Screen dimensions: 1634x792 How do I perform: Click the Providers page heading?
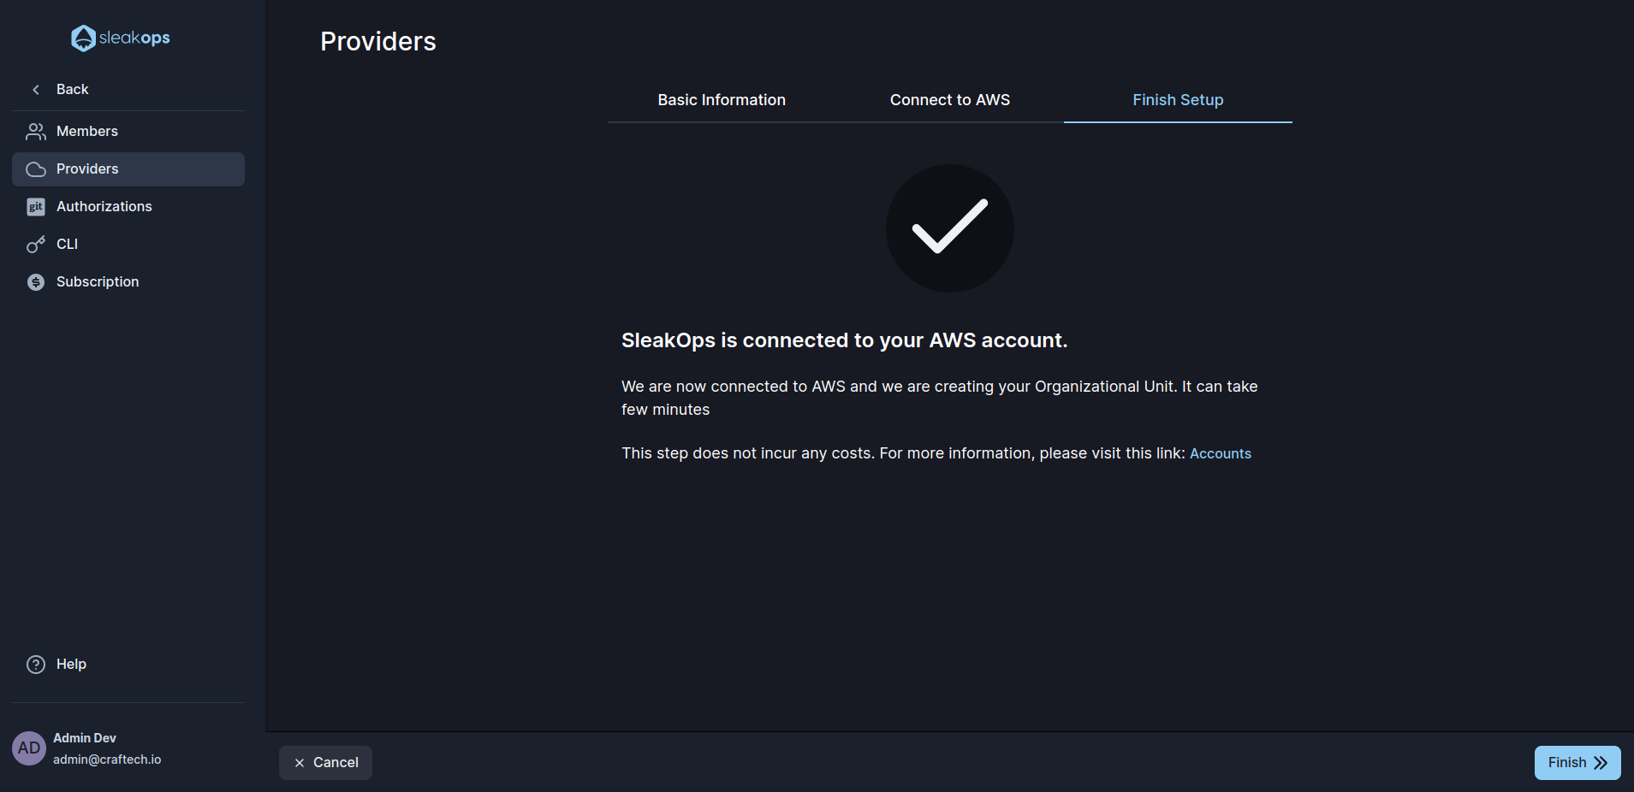tap(378, 41)
